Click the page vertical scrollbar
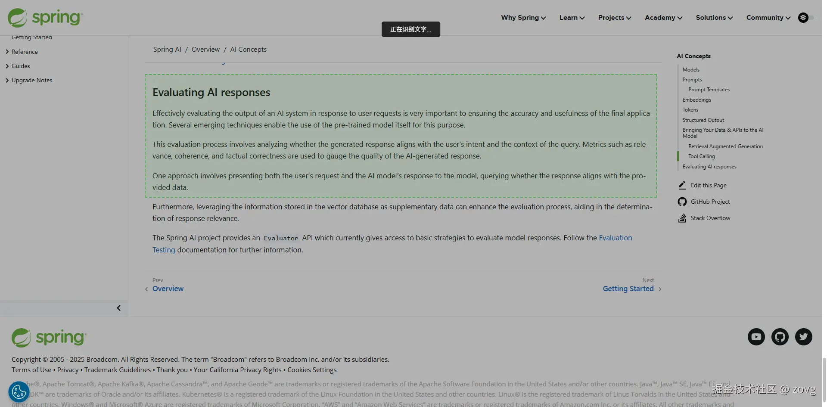 [x=824, y=379]
